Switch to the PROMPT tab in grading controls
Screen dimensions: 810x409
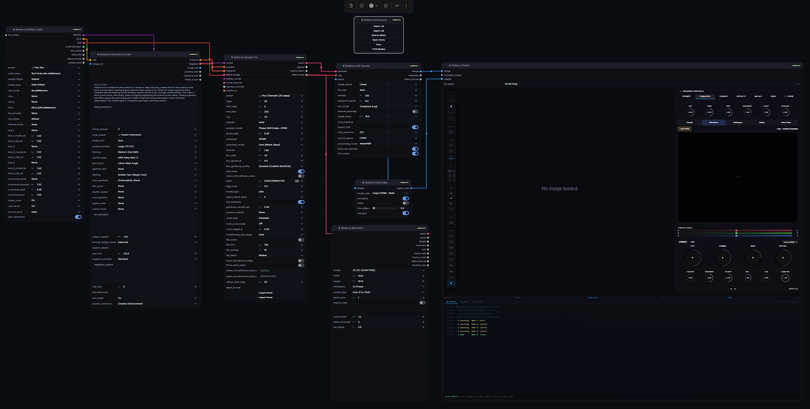pos(687,96)
